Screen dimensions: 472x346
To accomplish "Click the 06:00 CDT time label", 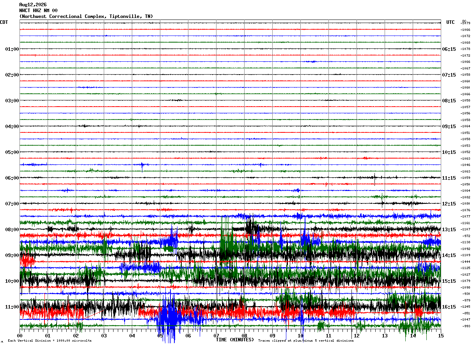I will pyautogui.click(x=12, y=178).
